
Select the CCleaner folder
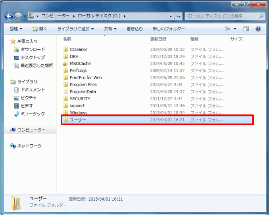pos(79,50)
